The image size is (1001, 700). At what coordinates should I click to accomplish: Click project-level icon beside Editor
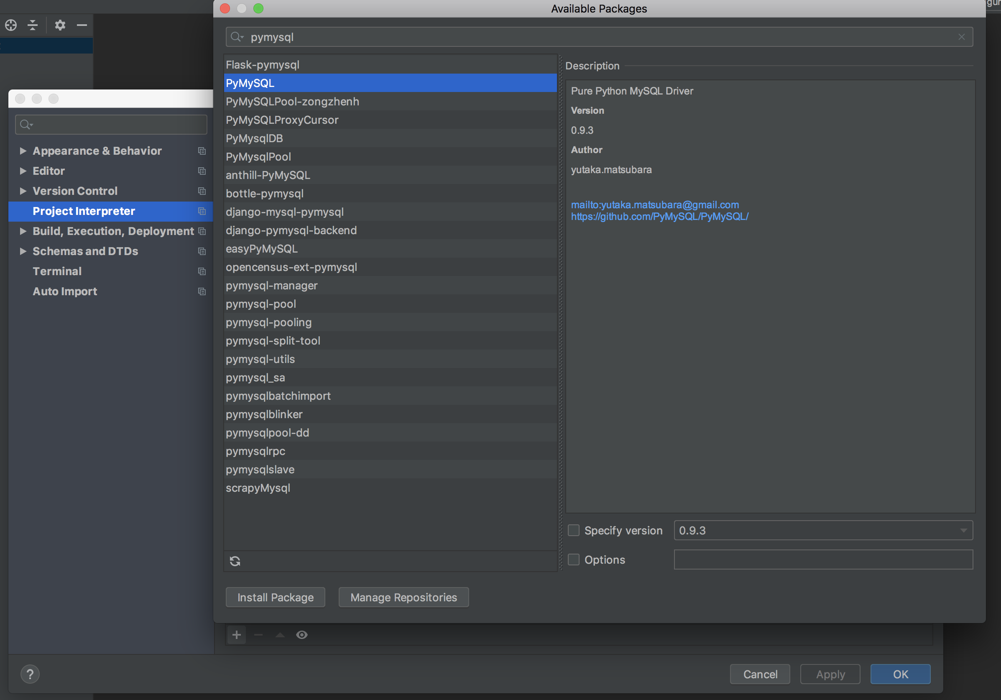[x=202, y=171]
